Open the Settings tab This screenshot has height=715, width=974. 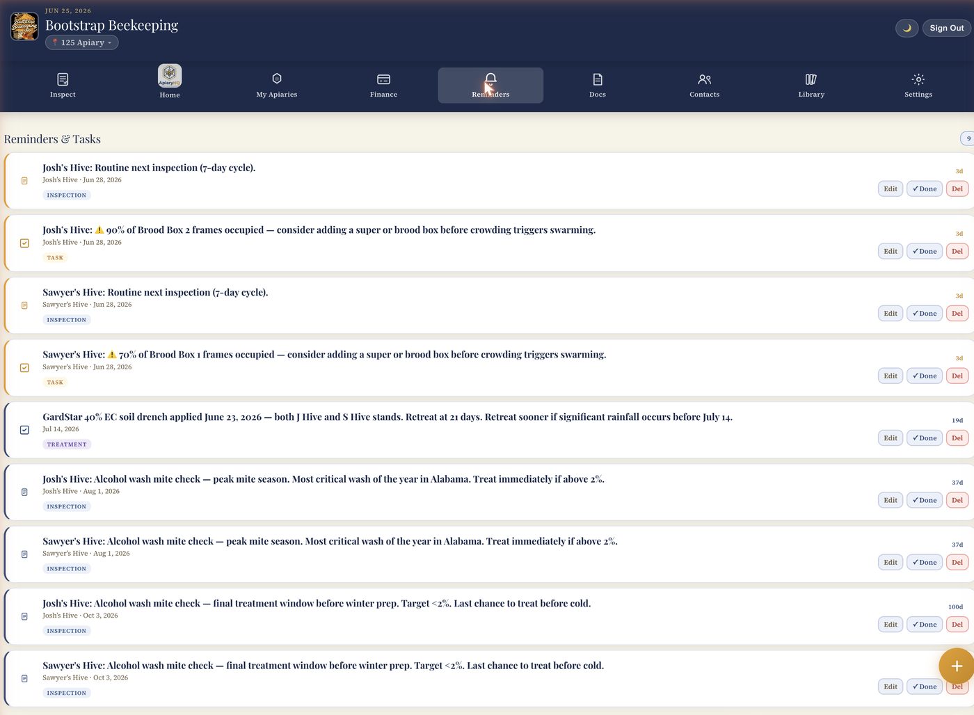point(918,86)
